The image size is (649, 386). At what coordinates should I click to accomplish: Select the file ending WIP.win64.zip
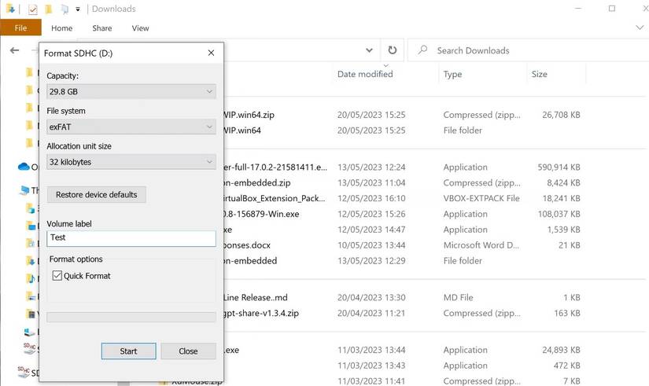click(249, 115)
